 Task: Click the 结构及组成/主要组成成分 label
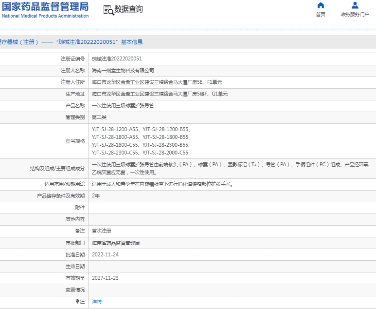pyautogui.click(x=57, y=169)
